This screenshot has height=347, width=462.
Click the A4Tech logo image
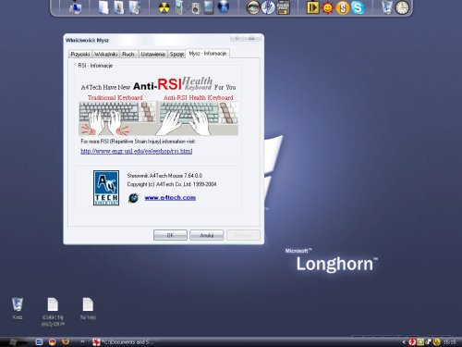[x=106, y=188]
